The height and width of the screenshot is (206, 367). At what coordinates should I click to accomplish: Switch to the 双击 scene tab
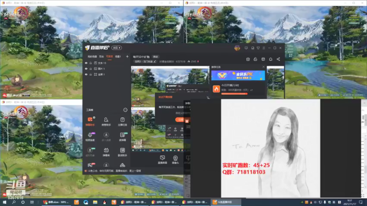click(101, 56)
